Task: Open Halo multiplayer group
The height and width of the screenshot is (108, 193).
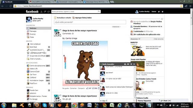Action: tap(35, 44)
